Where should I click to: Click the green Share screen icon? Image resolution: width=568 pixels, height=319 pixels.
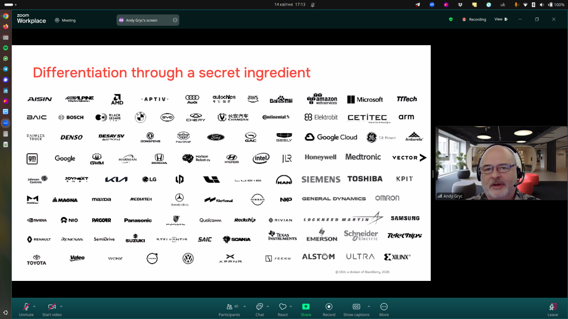tap(306, 307)
